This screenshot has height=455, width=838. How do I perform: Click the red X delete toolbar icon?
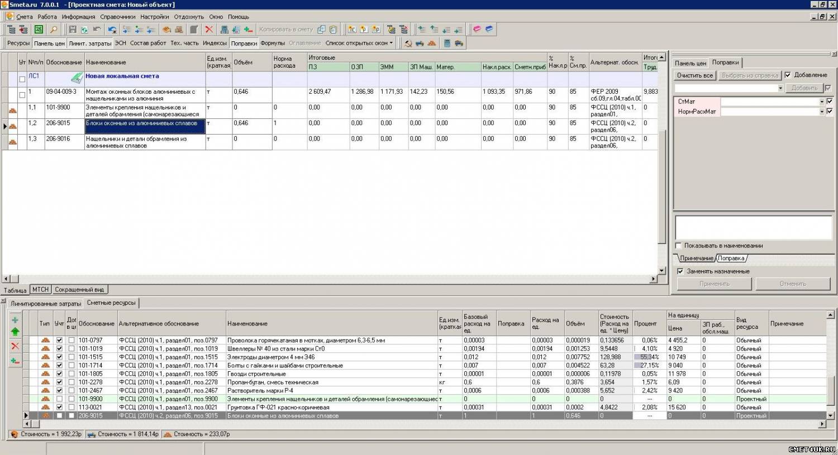tap(209, 30)
